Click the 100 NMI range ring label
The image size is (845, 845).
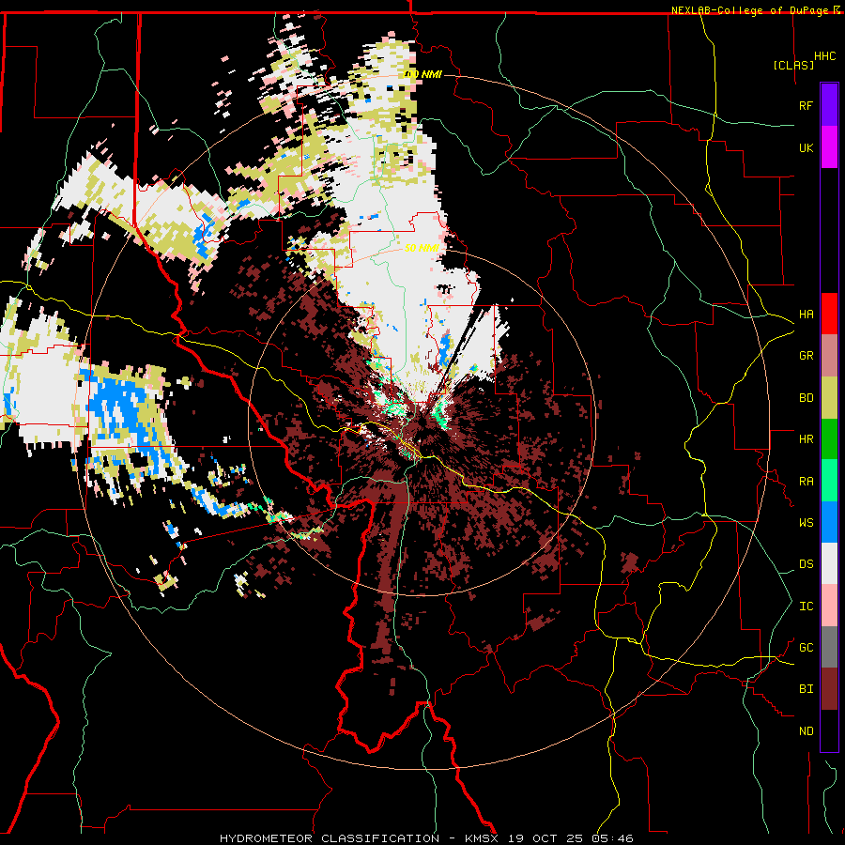422,74
